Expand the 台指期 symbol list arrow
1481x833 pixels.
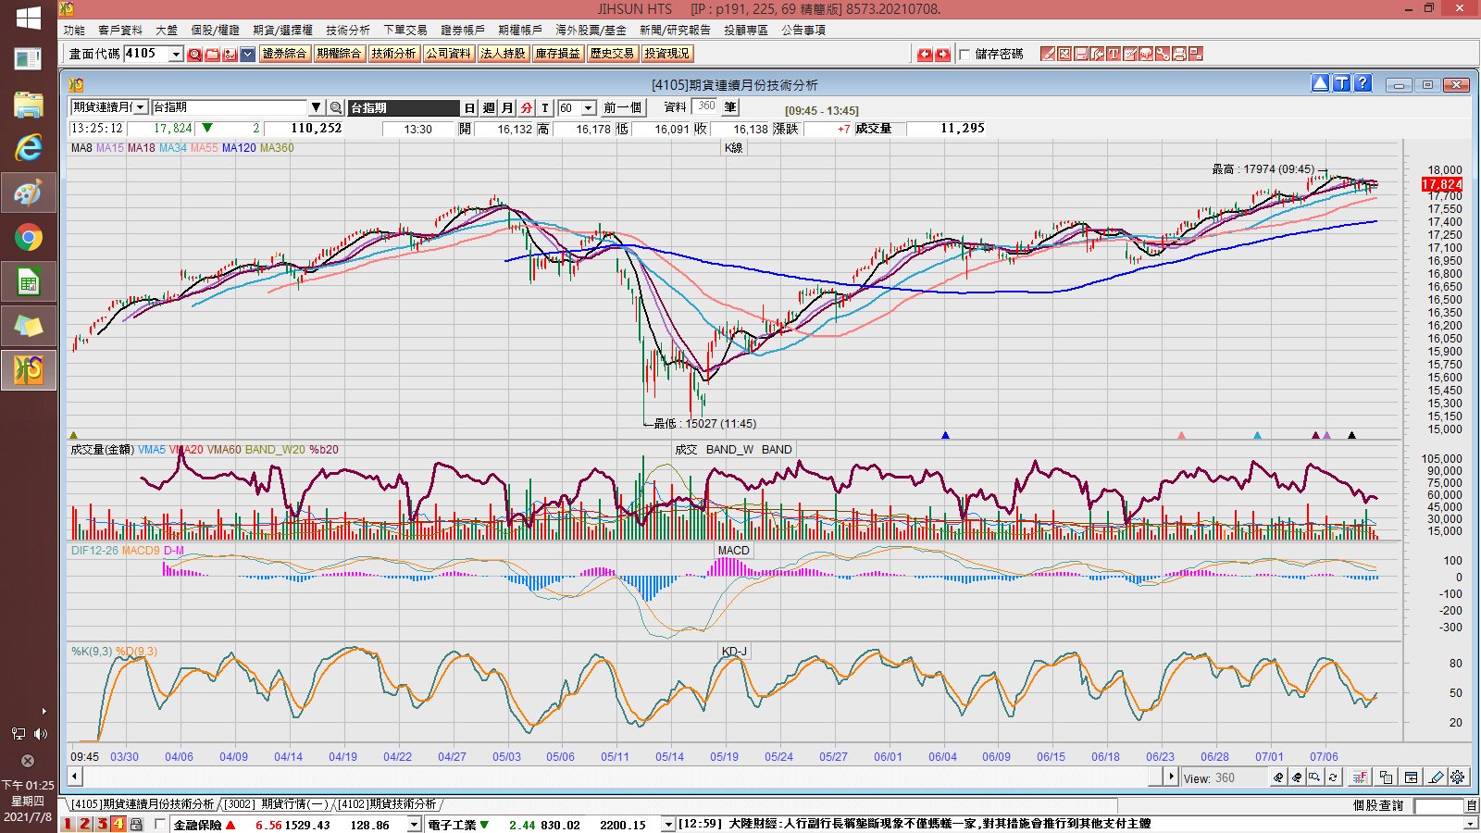pyautogui.click(x=316, y=107)
